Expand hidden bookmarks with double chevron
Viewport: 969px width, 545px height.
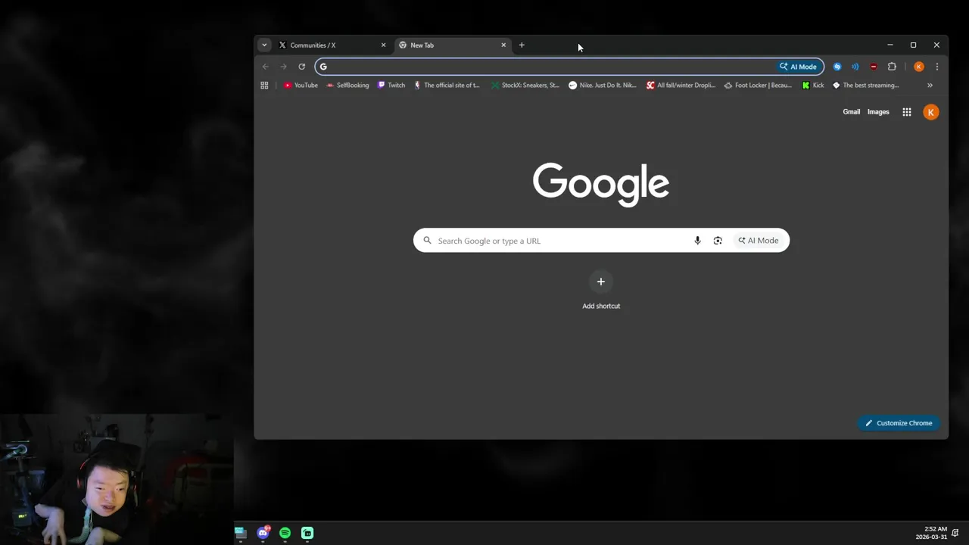click(x=930, y=86)
